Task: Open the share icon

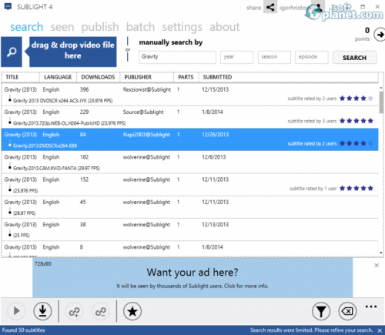Action: pos(270,7)
